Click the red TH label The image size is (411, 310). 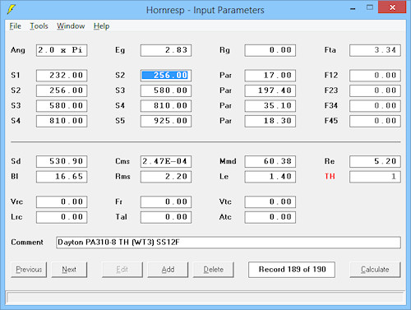[x=330, y=176]
